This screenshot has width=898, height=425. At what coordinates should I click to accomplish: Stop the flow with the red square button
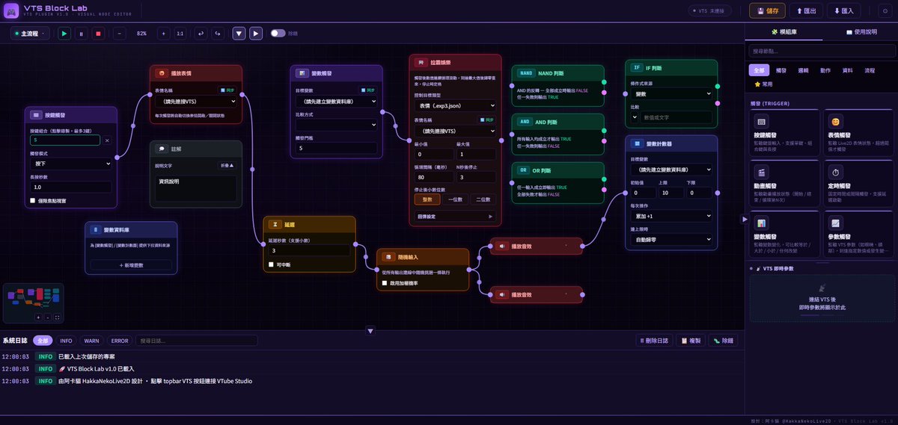[x=98, y=34]
